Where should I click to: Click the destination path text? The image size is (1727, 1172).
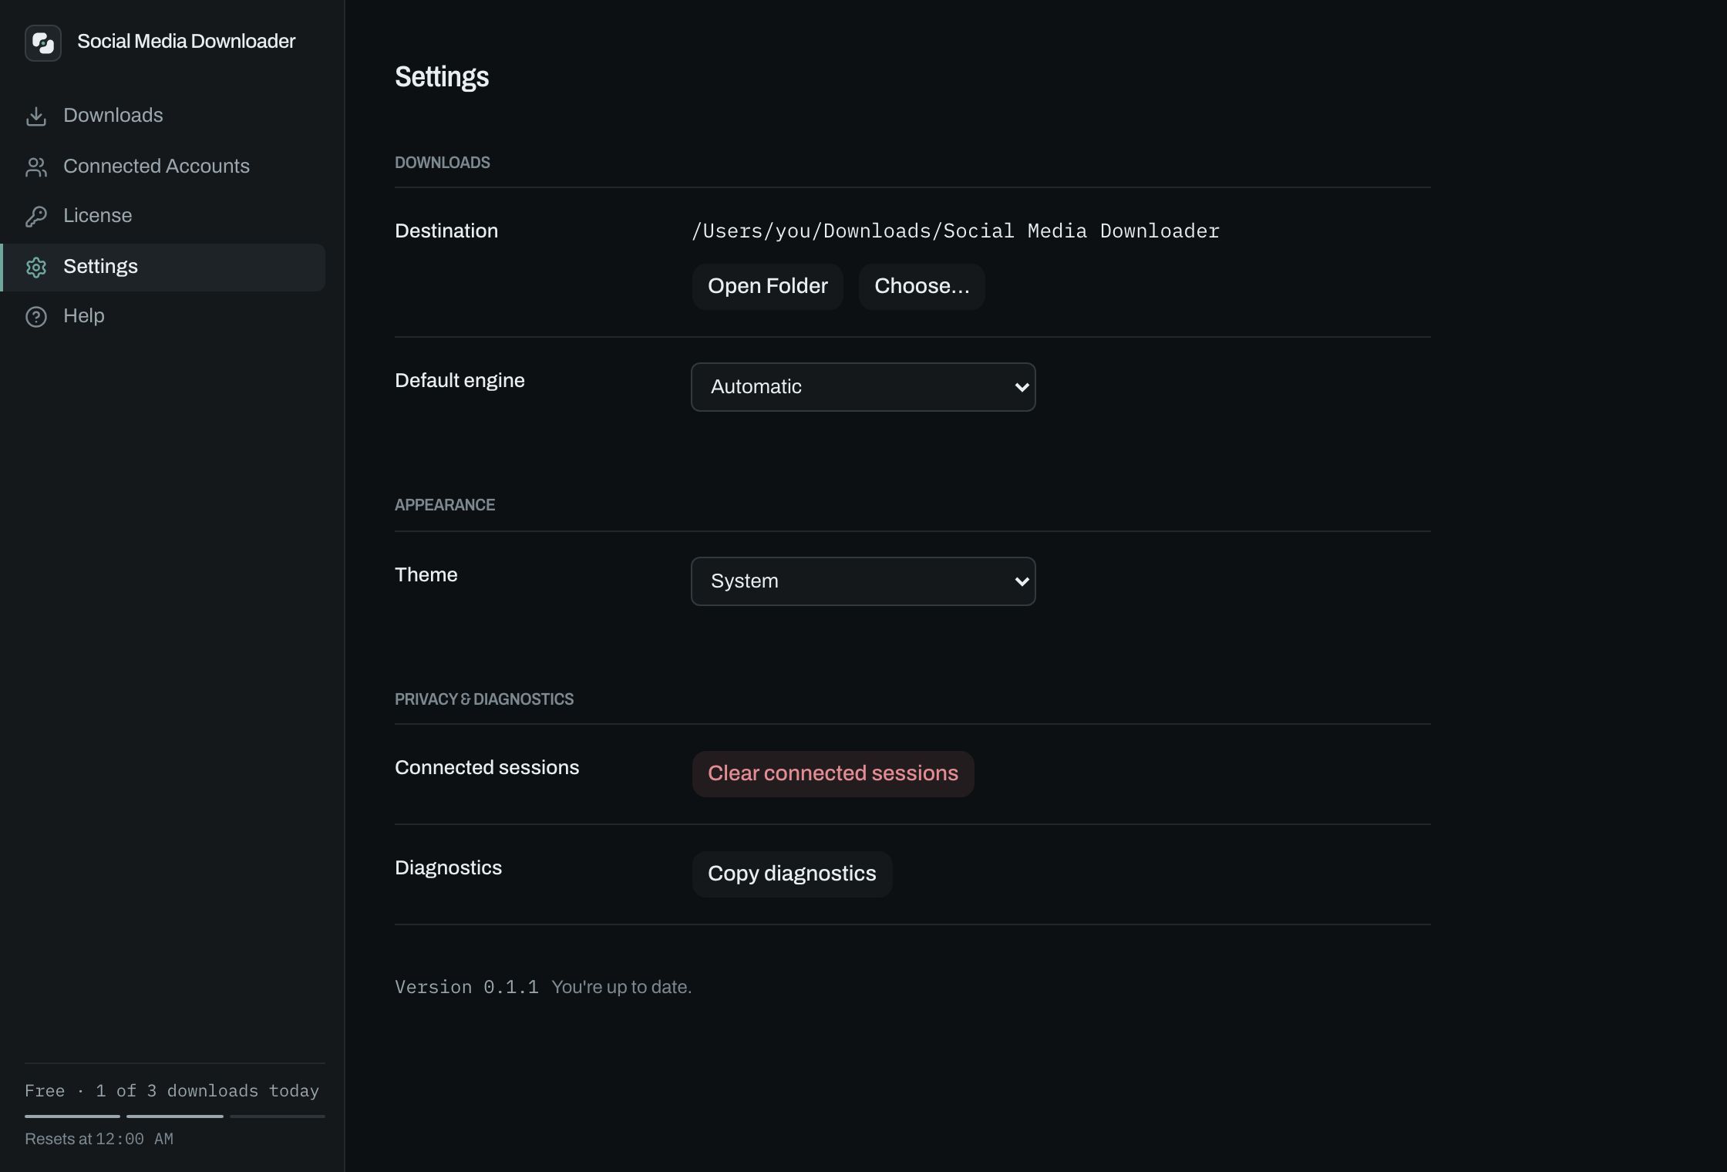click(x=956, y=231)
